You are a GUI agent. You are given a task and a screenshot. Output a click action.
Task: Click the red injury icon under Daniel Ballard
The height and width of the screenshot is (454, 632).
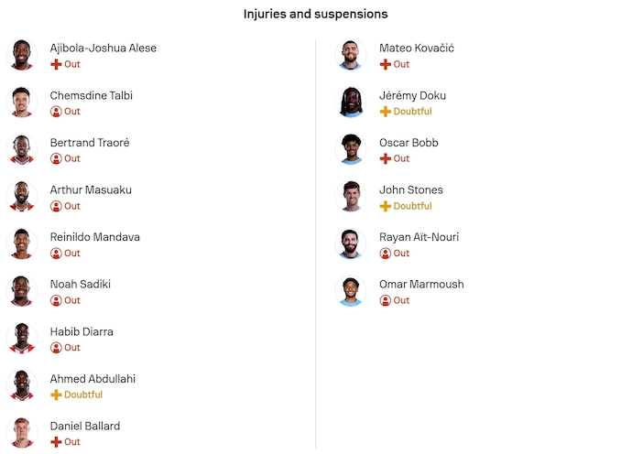56,442
